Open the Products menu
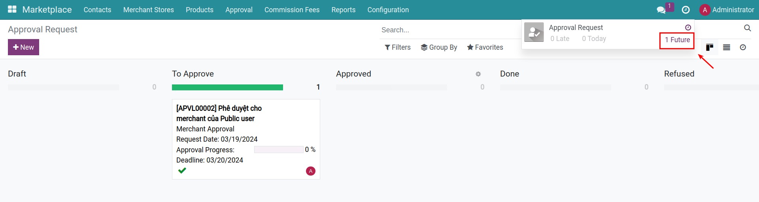Image resolution: width=759 pixels, height=202 pixels. point(200,10)
